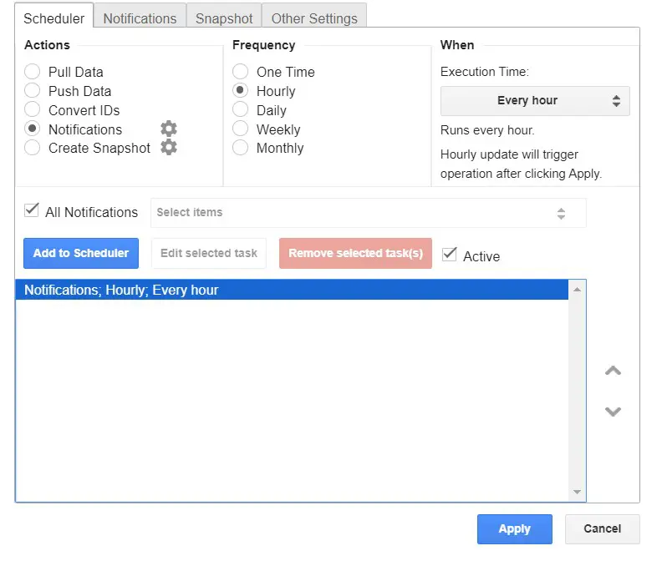The width and height of the screenshot is (662, 561).
Task: Switch to the Notifications tab
Action: (140, 18)
